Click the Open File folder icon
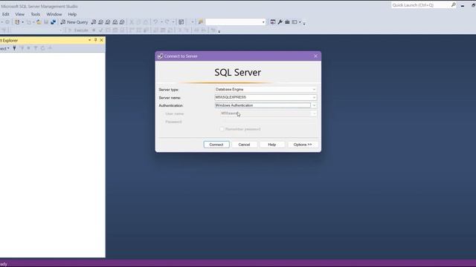The image size is (476, 267). coord(39,22)
